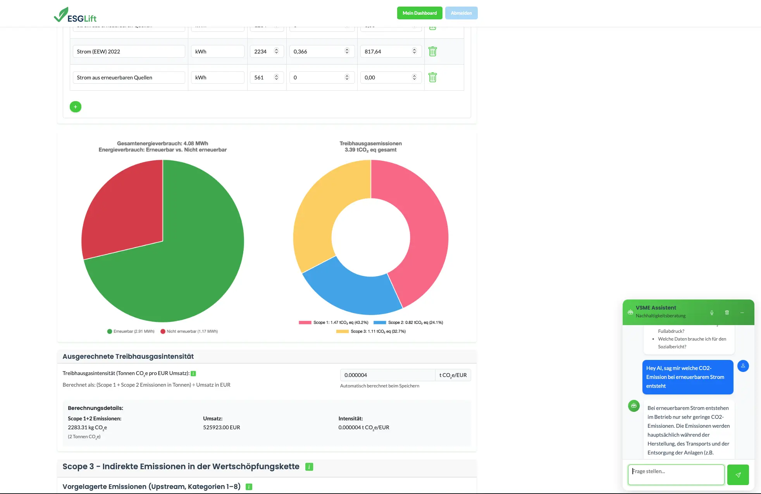This screenshot has height=494, width=761.
Task: Adjust stepper on the 0,366 factor field
Action: click(x=347, y=51)
